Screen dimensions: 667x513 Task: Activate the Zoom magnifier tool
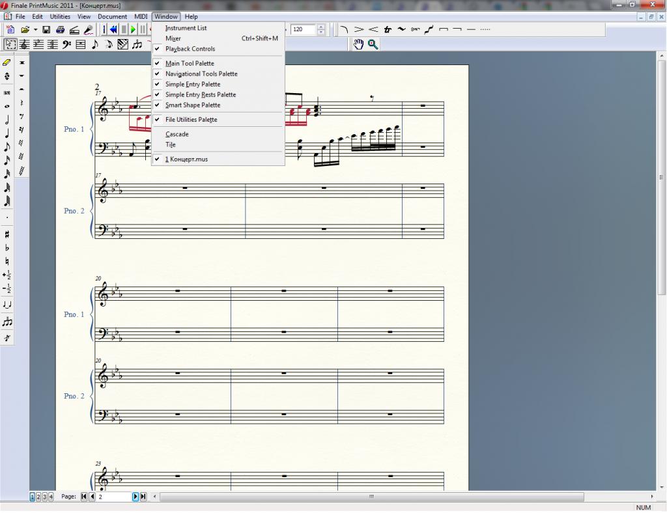click(x=373, y=44)
